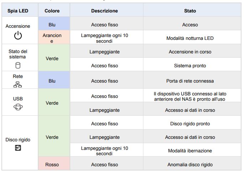The width and height of the screenshot is (244, 173).
Task: Click the Modalità ibernazione status cell
Action: [x=190, y=151]
